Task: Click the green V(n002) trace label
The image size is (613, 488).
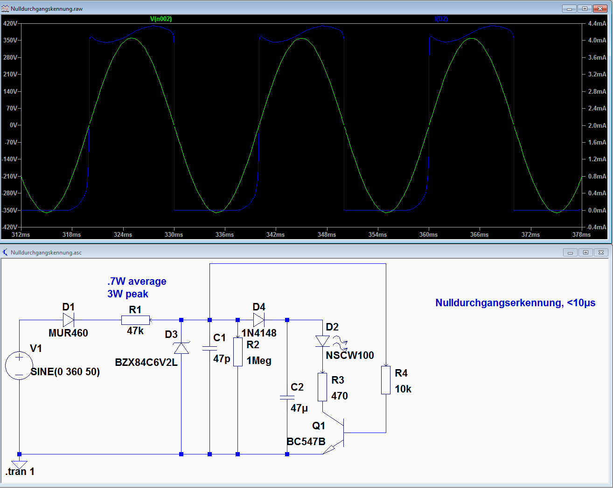Action: pyautogui.click(x=161, y=19)
